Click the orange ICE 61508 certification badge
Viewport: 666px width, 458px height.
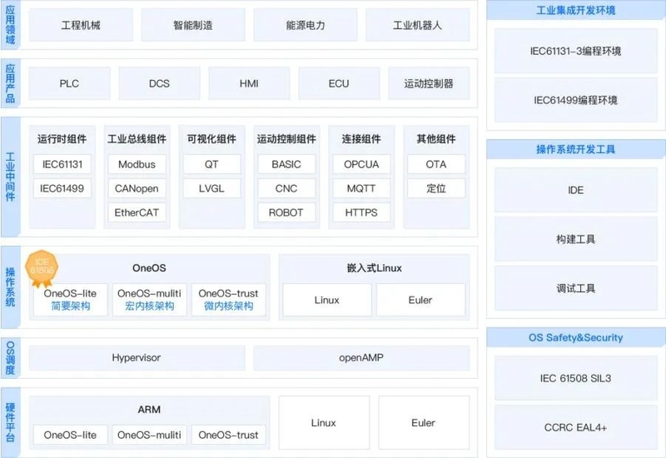tap(42, 266)
